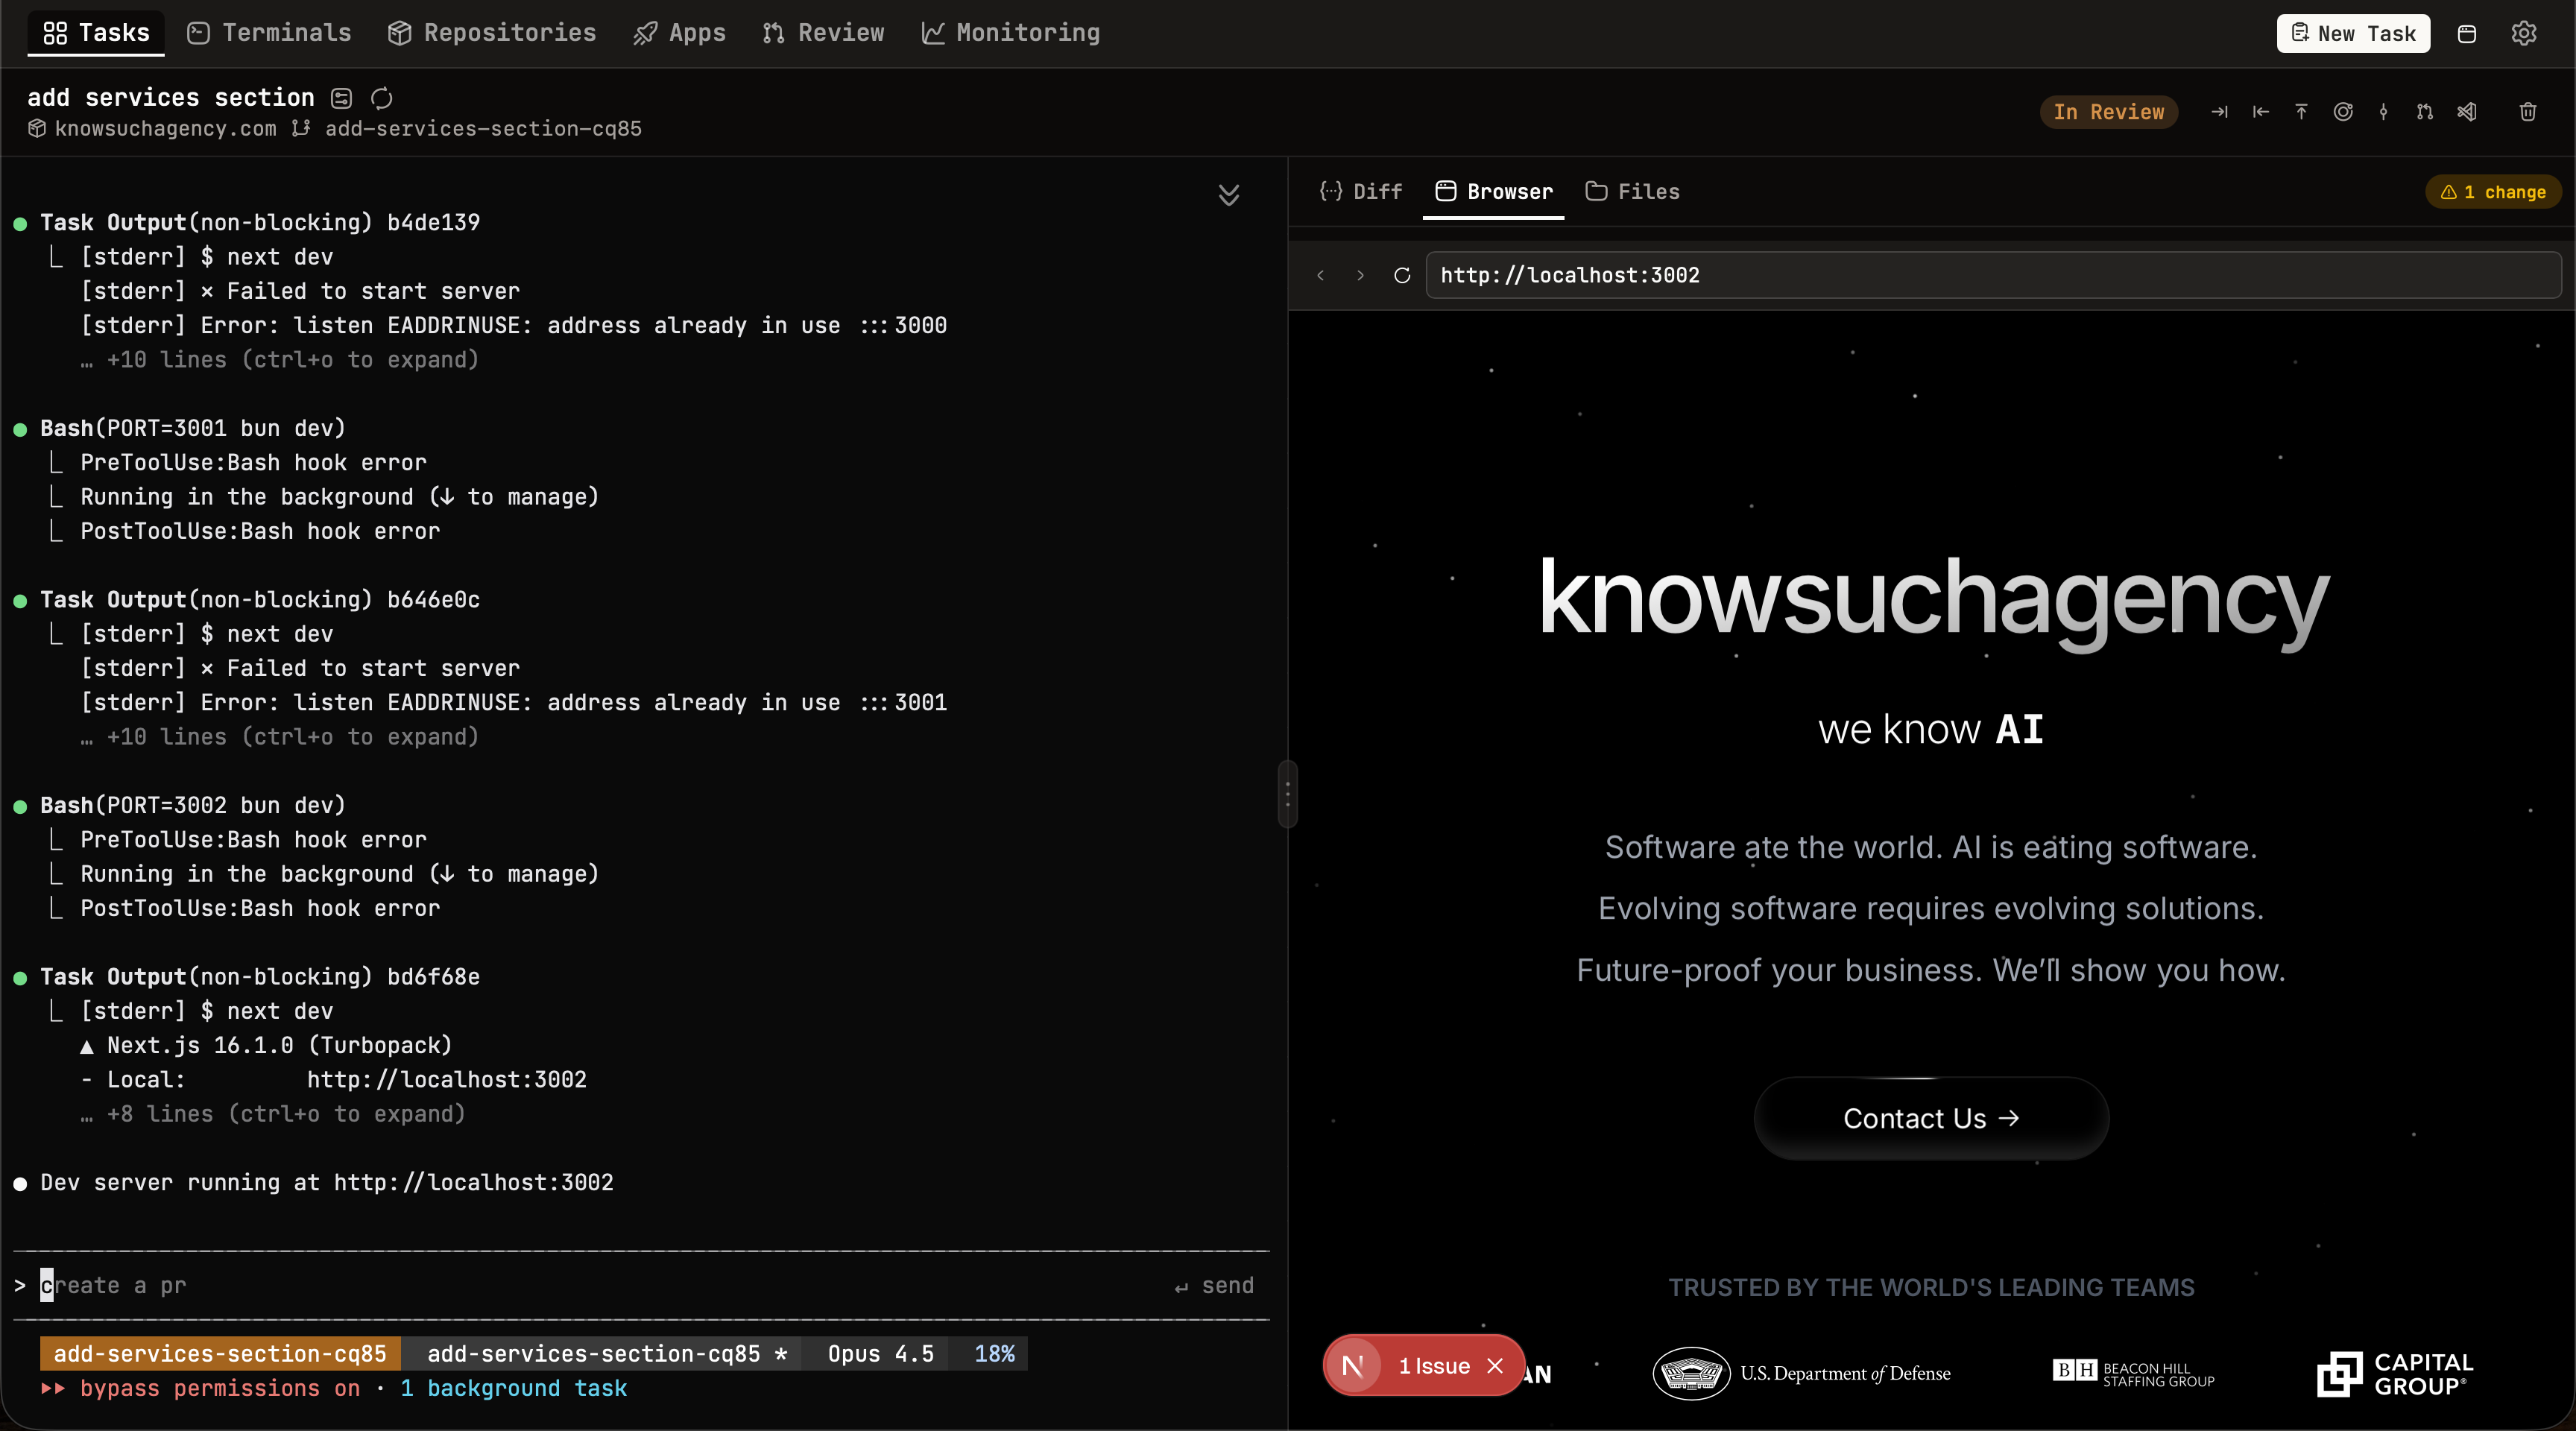Click the 'Bash(PORT=3001 bun dev)' line
This screenshot has height=1431, width=2576.
click(x=193, y=428)
